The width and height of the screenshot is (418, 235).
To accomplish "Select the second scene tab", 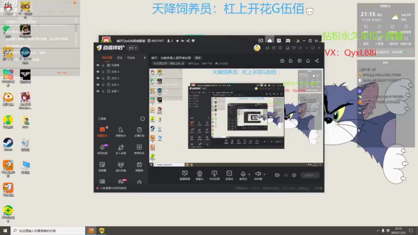I will pos(120,57).
